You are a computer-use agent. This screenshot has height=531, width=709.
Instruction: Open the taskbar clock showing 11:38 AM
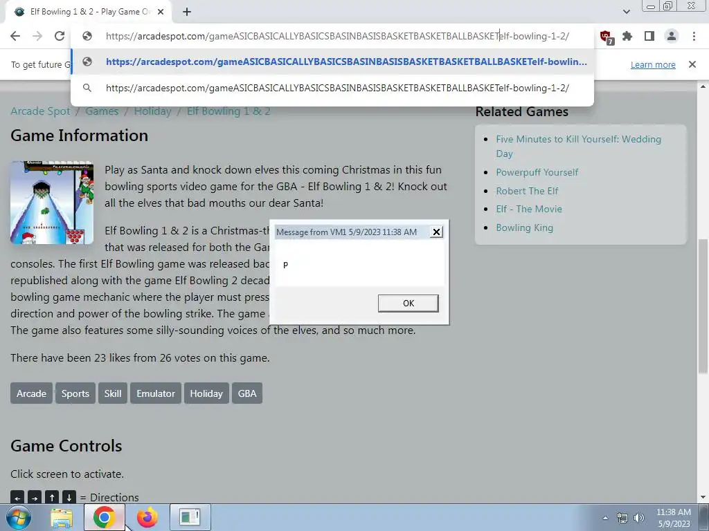point(673,517)
